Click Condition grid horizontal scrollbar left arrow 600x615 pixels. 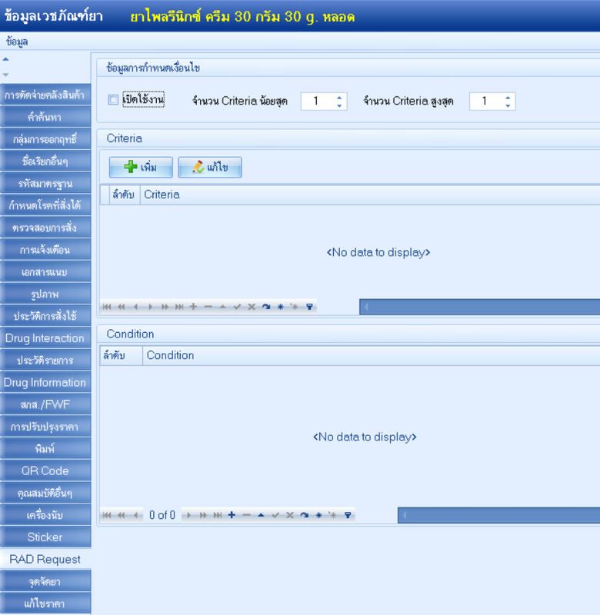[x=404, y=515]
